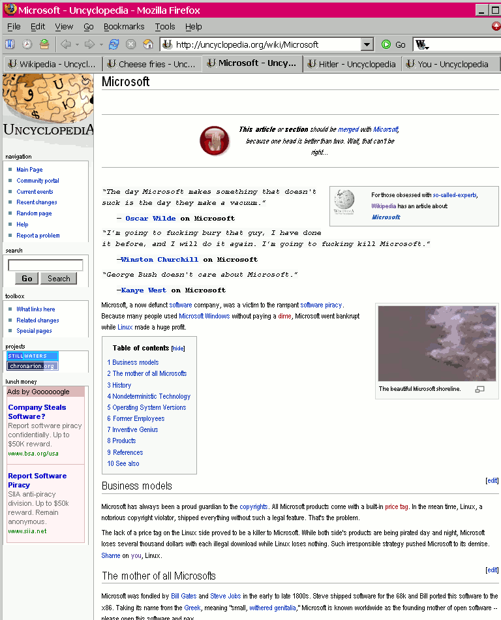Go forward with the Forward arrow
501x620 pixels.
90,44
